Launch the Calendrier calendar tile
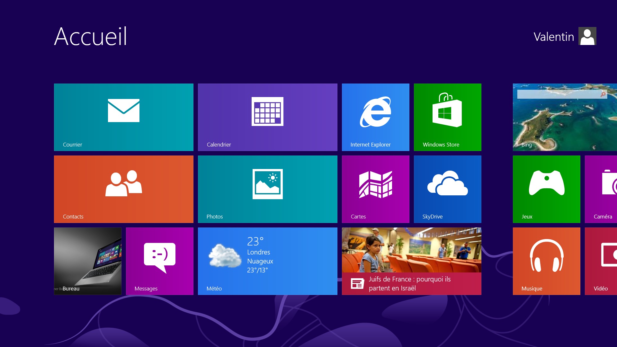The height and width of the screenshot is (347, 617). [x=267, y=117]
